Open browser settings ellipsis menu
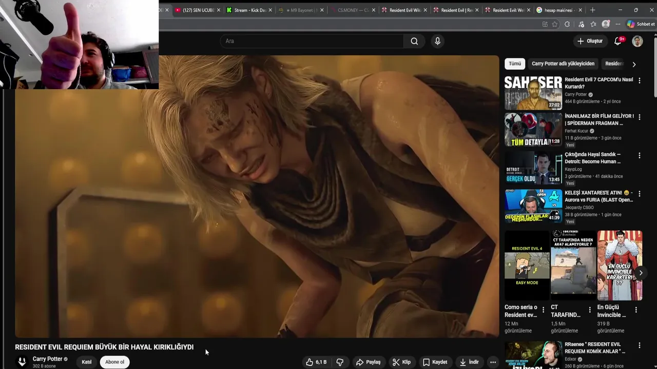Image resolution: width=657 pixels, height=369 pixels. 618,24
